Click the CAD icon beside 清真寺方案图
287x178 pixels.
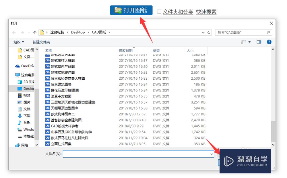tap(47, 96)
